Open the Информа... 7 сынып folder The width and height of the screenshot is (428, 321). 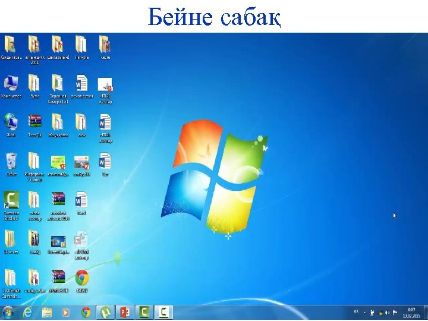tap(34, 167)
